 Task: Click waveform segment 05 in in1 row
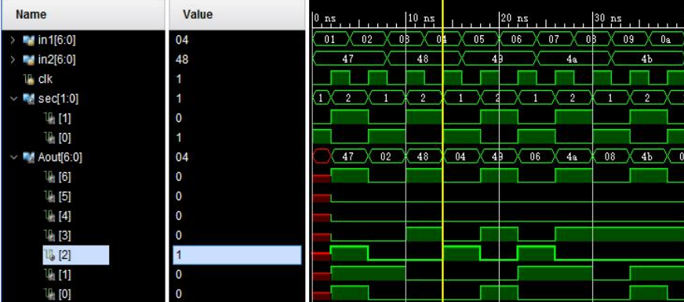coord(479,40)
